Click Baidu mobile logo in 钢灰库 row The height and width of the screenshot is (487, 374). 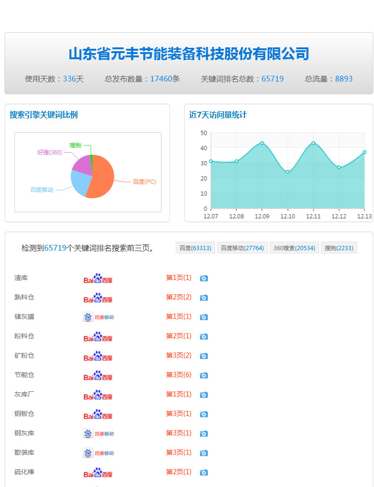tap(98, 433)
